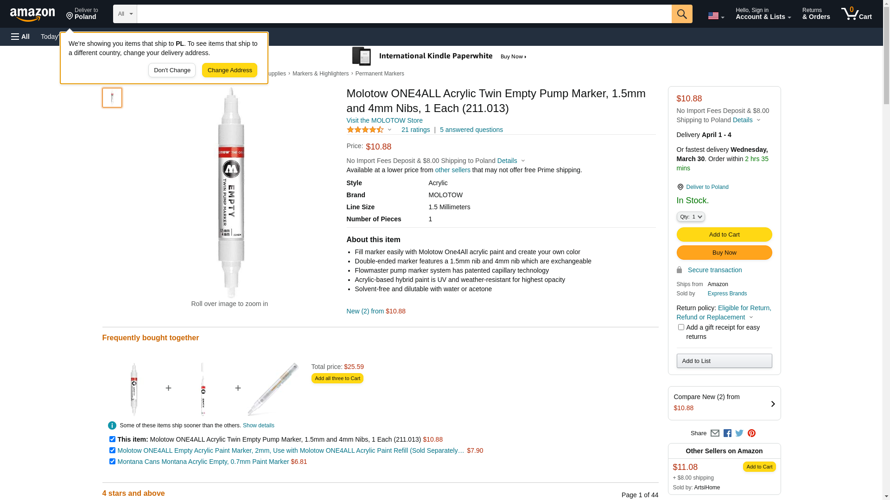Click the Buy Now button
The width and height of the screenshot is (890, 500).
point(724,253)
